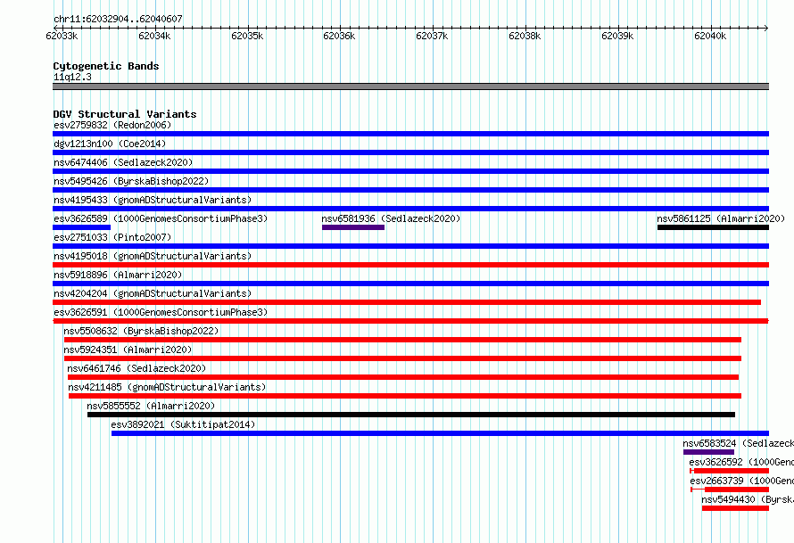Select the red bar for nsv5508632

coord(402,340)
